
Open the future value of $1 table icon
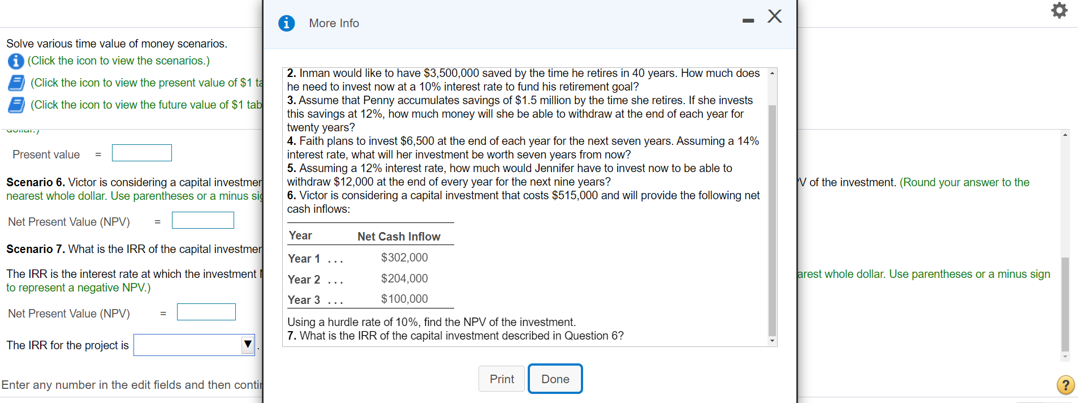pyautogui.click(x=16, y=104)
